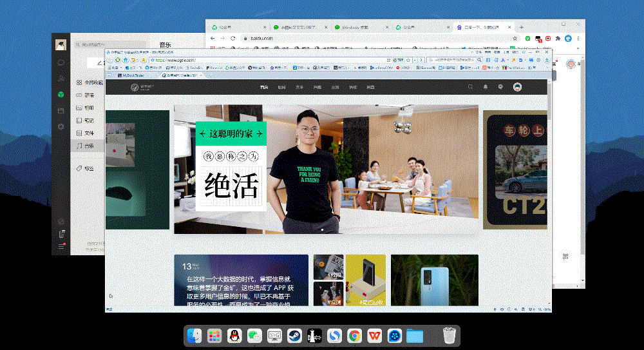Click the digitie site logo in header
This screenshot has width=644, height=350.
point(142,87)
